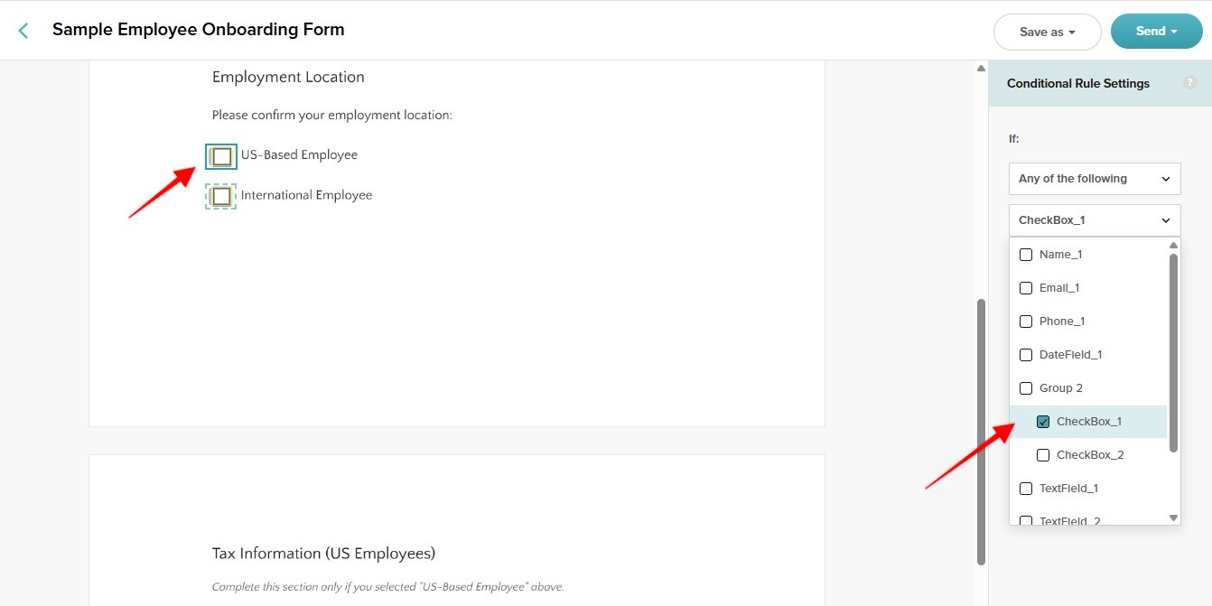The width and height of the screenshot is (1212, 606).
Task: Click the field list scrollbar thumb
Action: (1173, 352)
